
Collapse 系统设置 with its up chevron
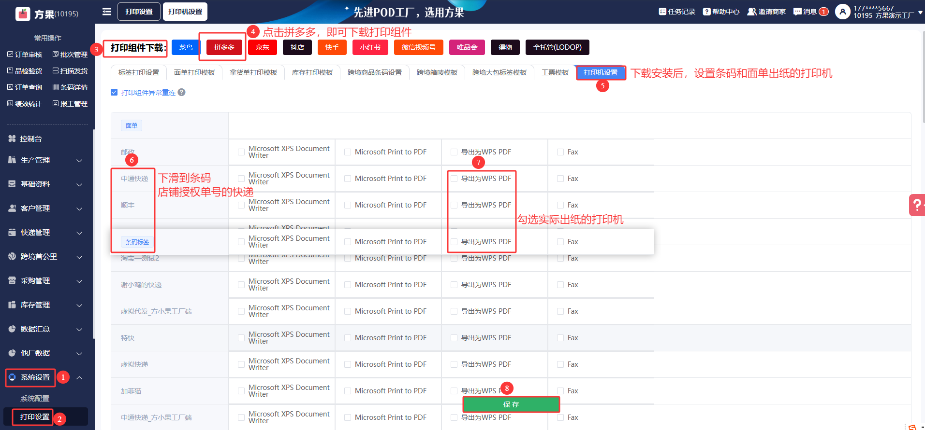[79, 377]
